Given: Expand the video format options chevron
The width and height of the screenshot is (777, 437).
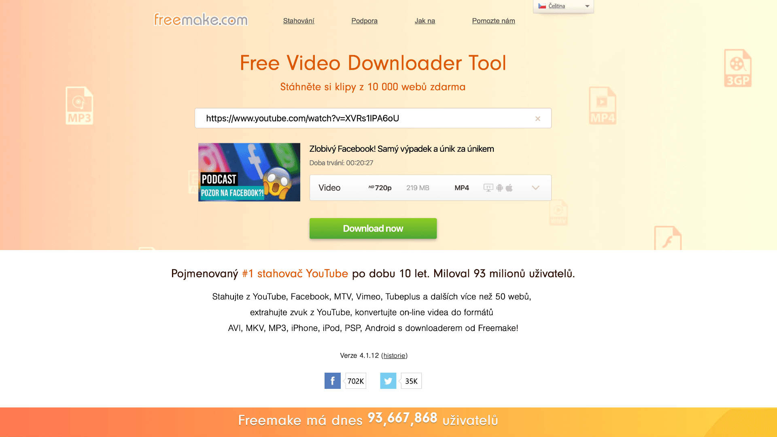Looking at the screenshot, I should click(536, 188).
